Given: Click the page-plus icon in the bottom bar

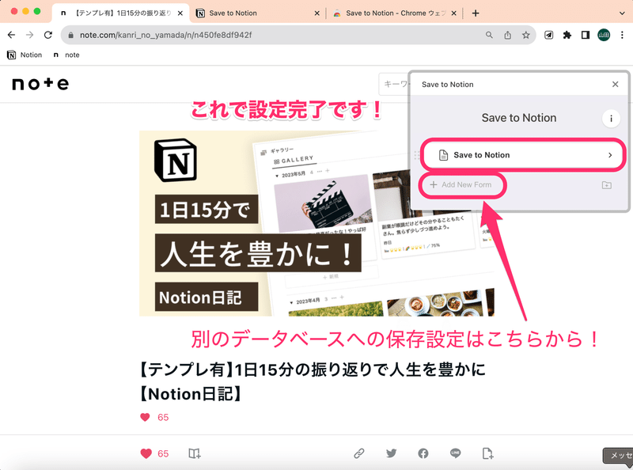Looking at the screenshot, I should (487, 453).
